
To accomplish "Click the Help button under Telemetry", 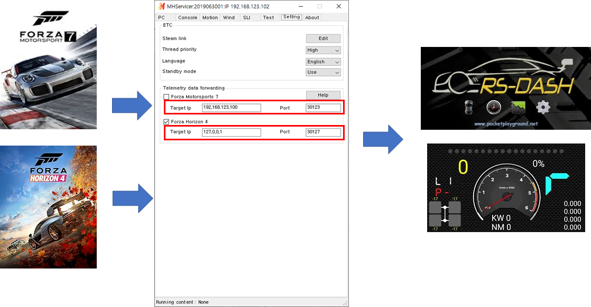I will point(323,95).
